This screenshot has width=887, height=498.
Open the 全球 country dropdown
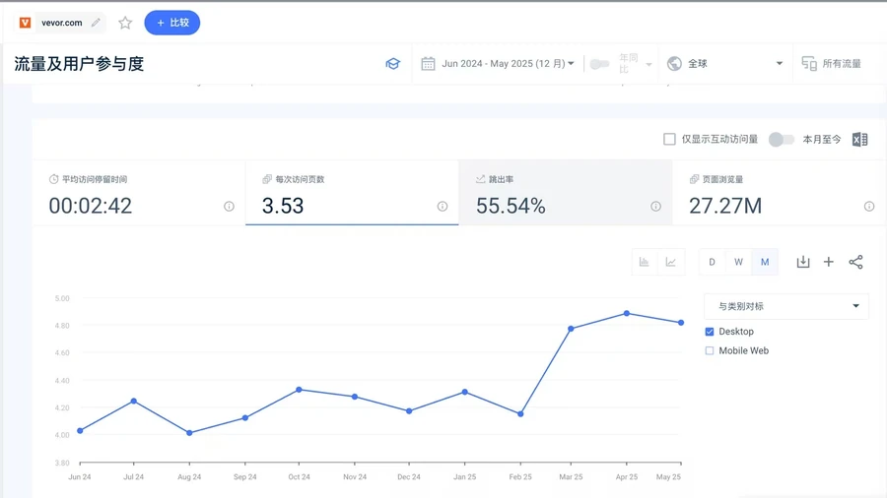pyautogui.click(x=725, y=64)
